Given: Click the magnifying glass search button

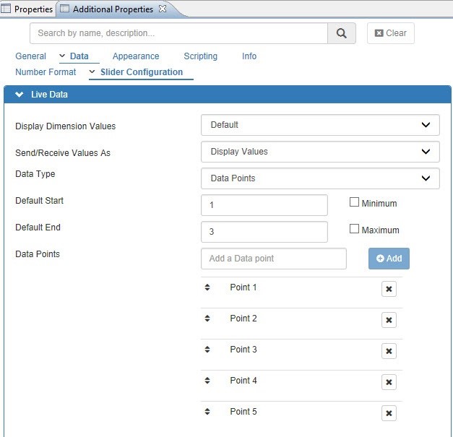Looking at the screenshot, I should click(x=342, y=33).
